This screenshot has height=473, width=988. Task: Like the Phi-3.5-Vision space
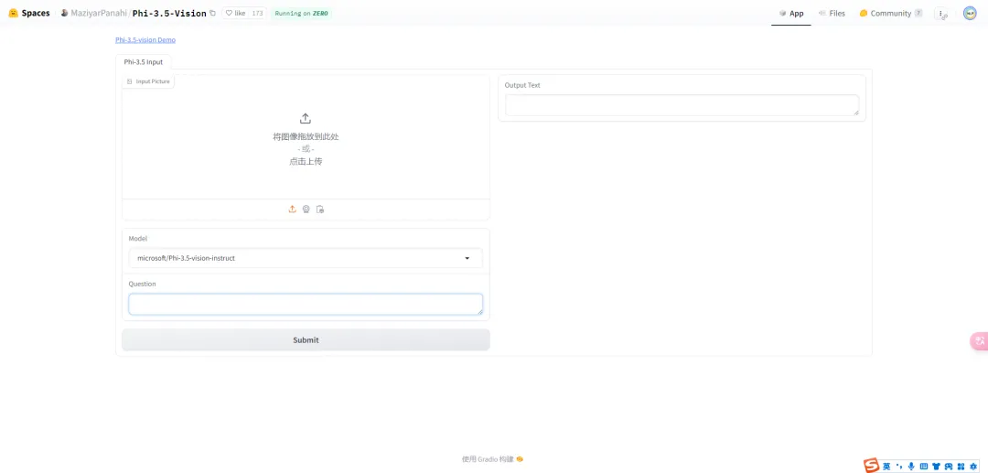point(236,13)
